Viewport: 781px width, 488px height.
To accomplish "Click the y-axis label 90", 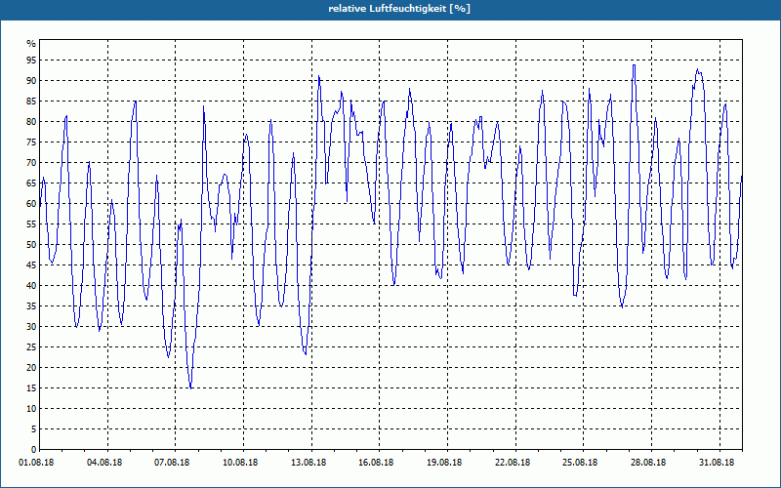I will click(x=31, y=81).
